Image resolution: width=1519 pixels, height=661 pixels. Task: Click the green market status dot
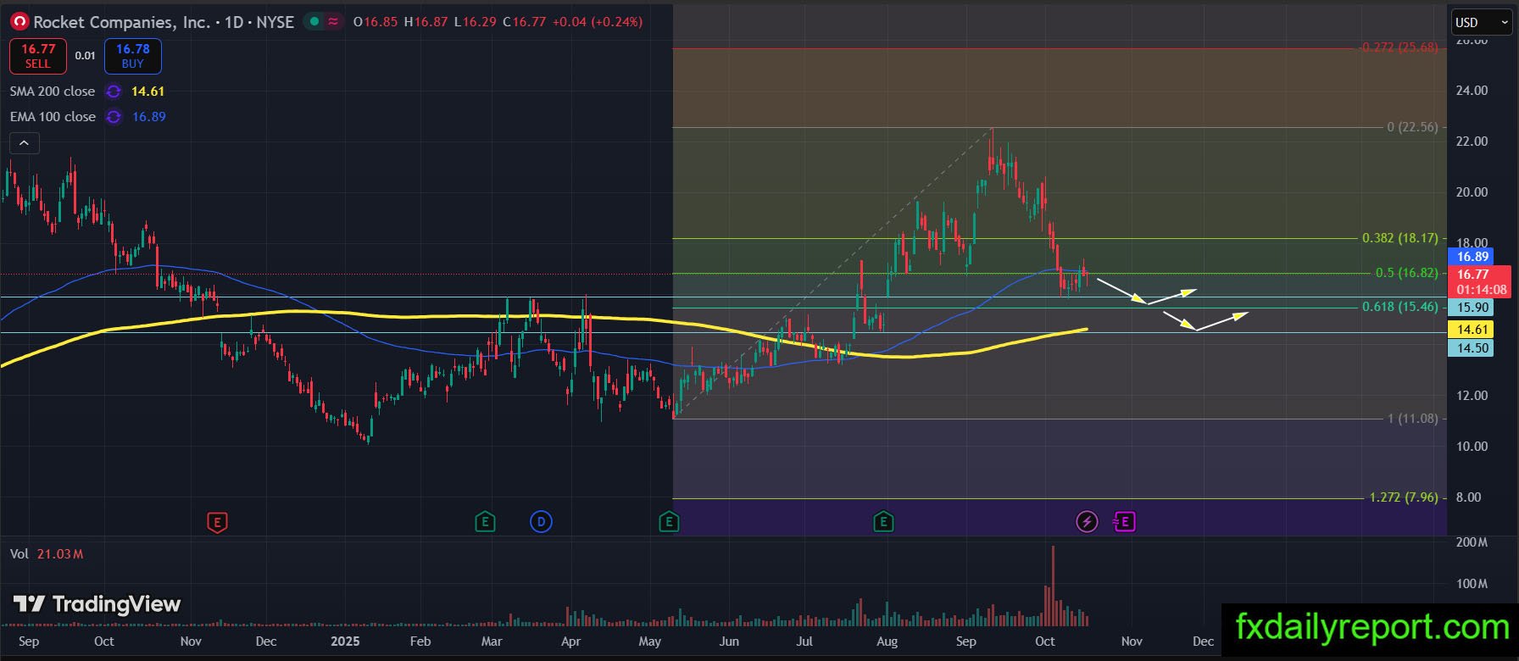pyautogui.click(x=314, y=22)
